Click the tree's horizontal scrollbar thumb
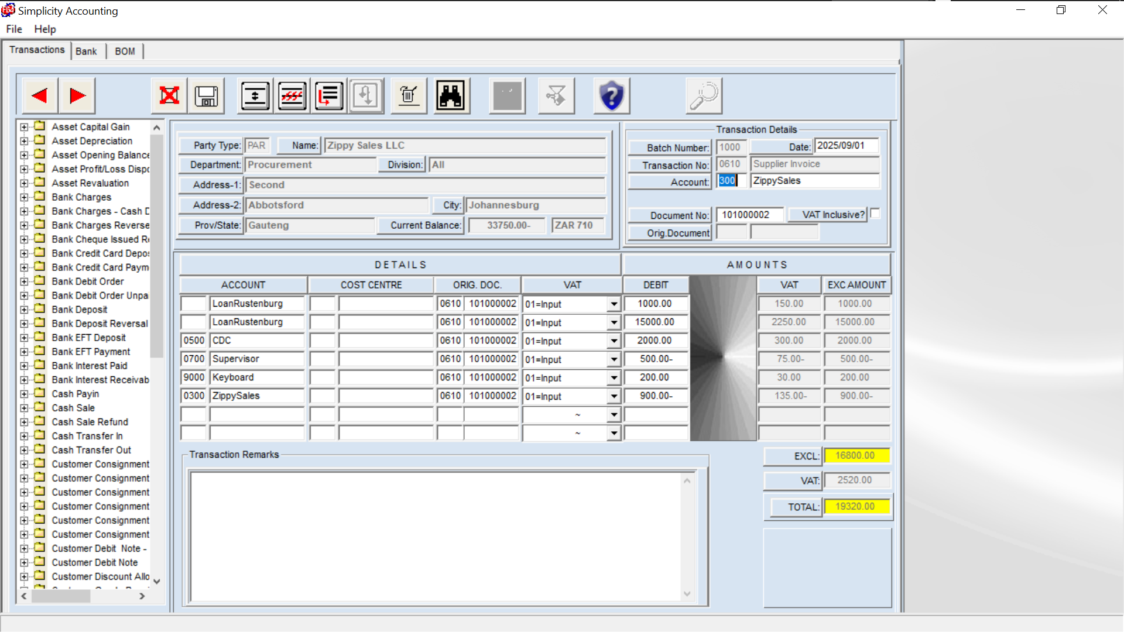 pyautogui.click(x=61, y=596)
